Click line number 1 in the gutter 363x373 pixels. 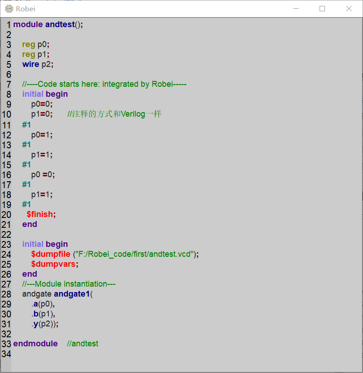pyautogui.click(x=8, y=24)
